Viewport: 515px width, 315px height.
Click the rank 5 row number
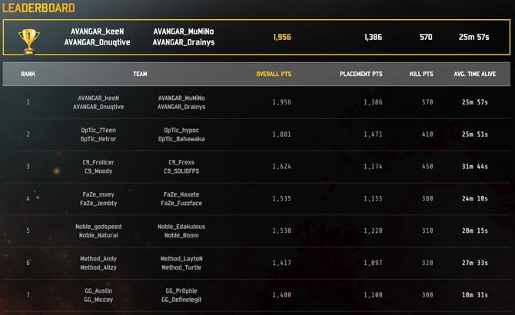(28, 230)
